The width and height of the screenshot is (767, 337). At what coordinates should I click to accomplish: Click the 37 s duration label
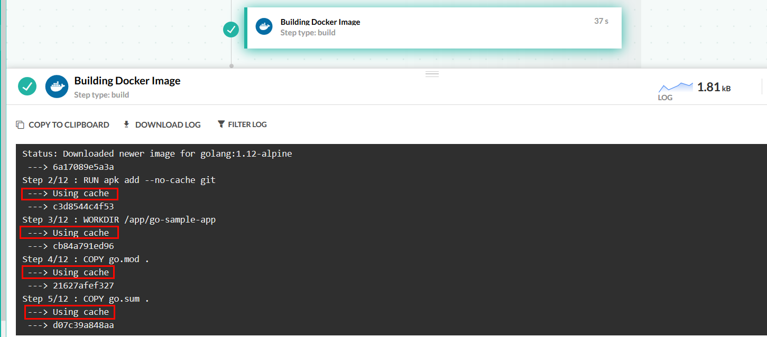[601, 21]
